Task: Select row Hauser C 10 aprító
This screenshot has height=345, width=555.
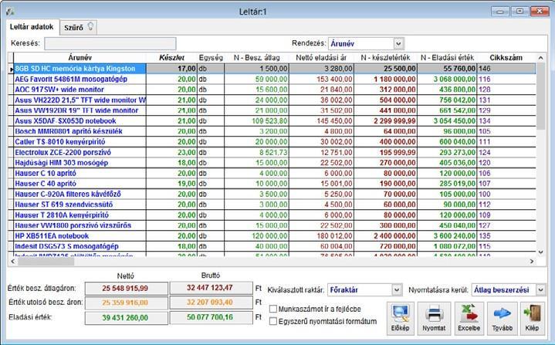Action: [x=271, y=174]
